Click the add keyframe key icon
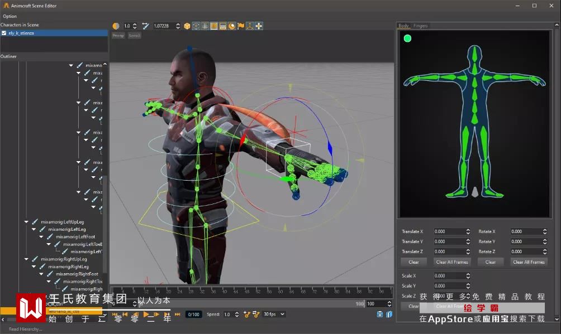 coord(246,314)
